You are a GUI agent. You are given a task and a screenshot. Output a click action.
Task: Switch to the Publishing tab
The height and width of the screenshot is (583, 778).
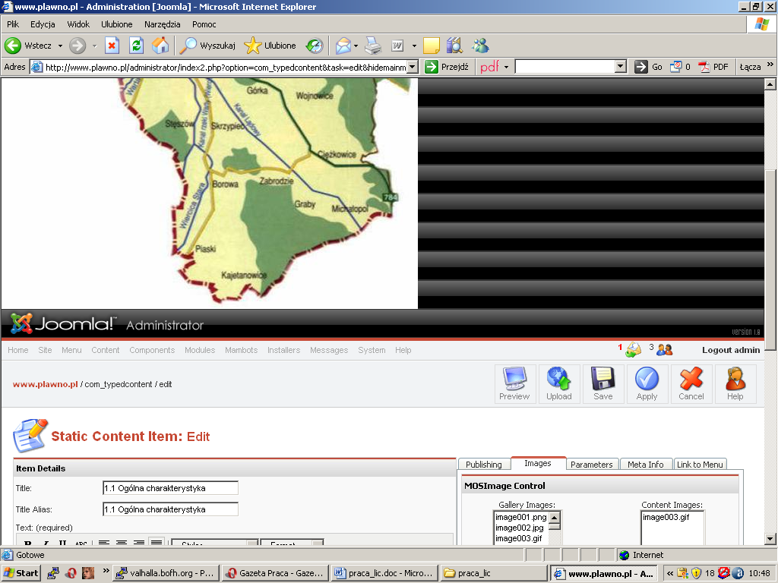[483, 465]
